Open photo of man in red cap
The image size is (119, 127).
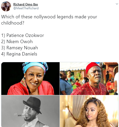click(x=89, y=78)
